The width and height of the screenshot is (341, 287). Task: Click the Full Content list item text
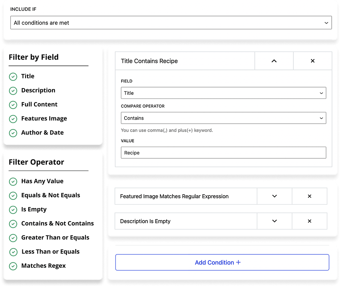tap(39, 104)
